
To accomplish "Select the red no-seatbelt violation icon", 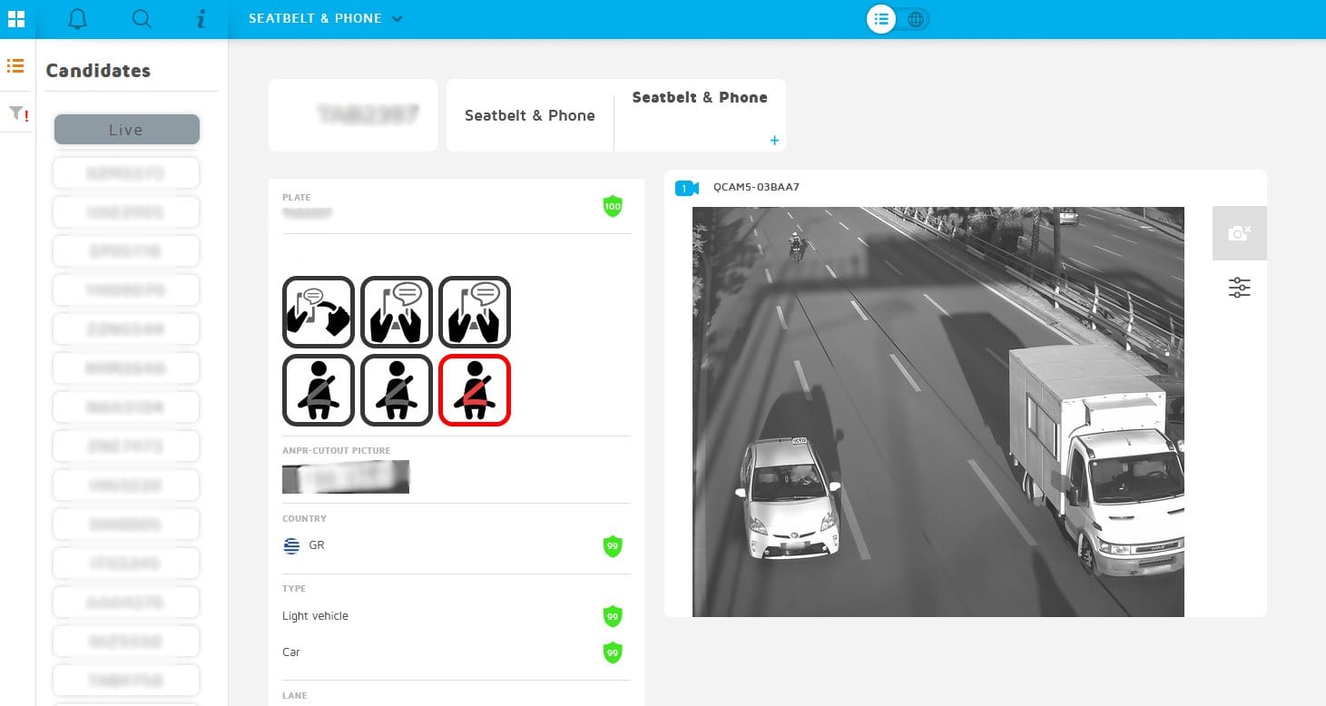I will tap(475, 390).
